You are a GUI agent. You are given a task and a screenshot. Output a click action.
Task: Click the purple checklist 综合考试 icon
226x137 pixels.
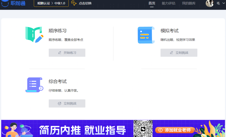[x=34, y=85]
